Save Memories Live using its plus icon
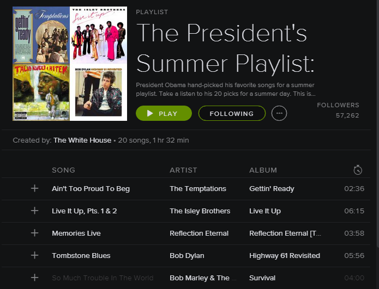379x289 pixels. (x=35, y=233)
